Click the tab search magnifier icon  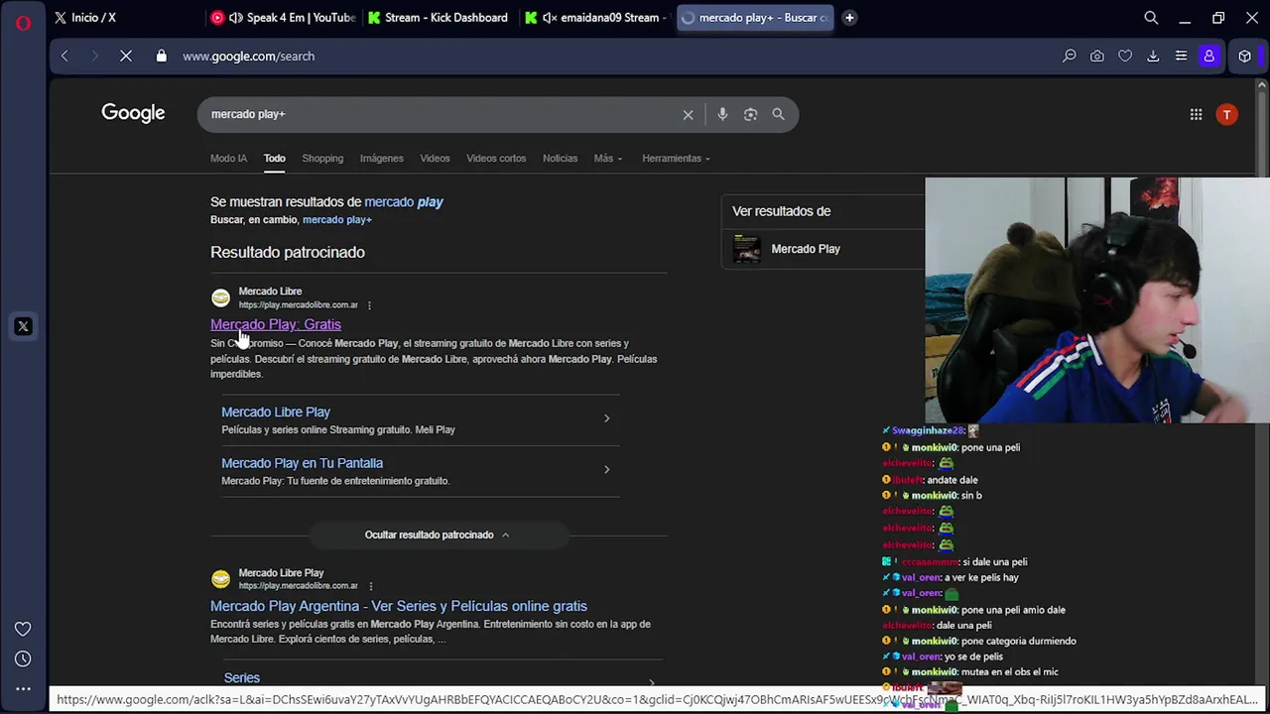1151,18
